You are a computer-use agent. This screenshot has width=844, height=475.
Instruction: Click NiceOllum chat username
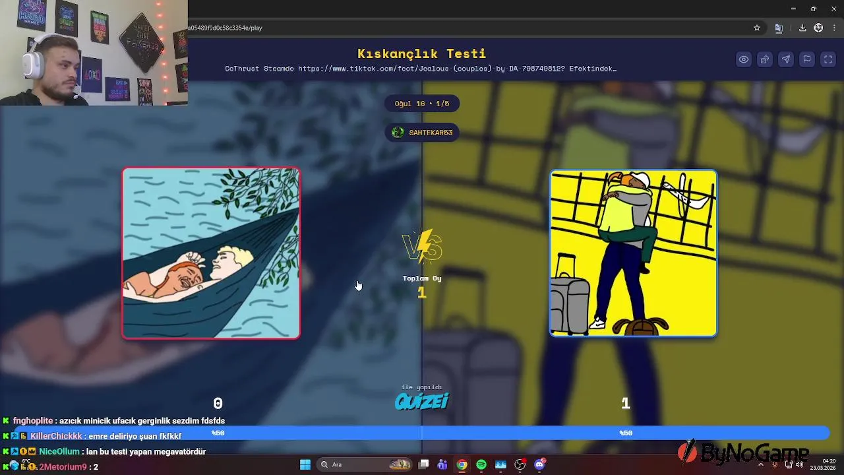pyautogui.click(x=58, y=452)
